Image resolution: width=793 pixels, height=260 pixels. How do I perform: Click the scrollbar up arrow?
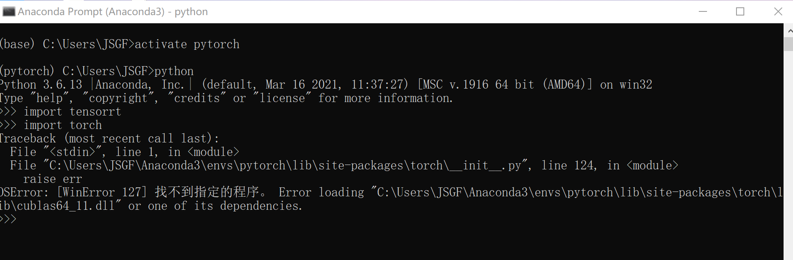pyautogui.click(x=789, y=31)
